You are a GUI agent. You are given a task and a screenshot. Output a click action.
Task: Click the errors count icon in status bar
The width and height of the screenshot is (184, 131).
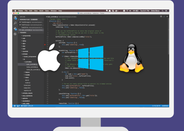coord(15,106)
